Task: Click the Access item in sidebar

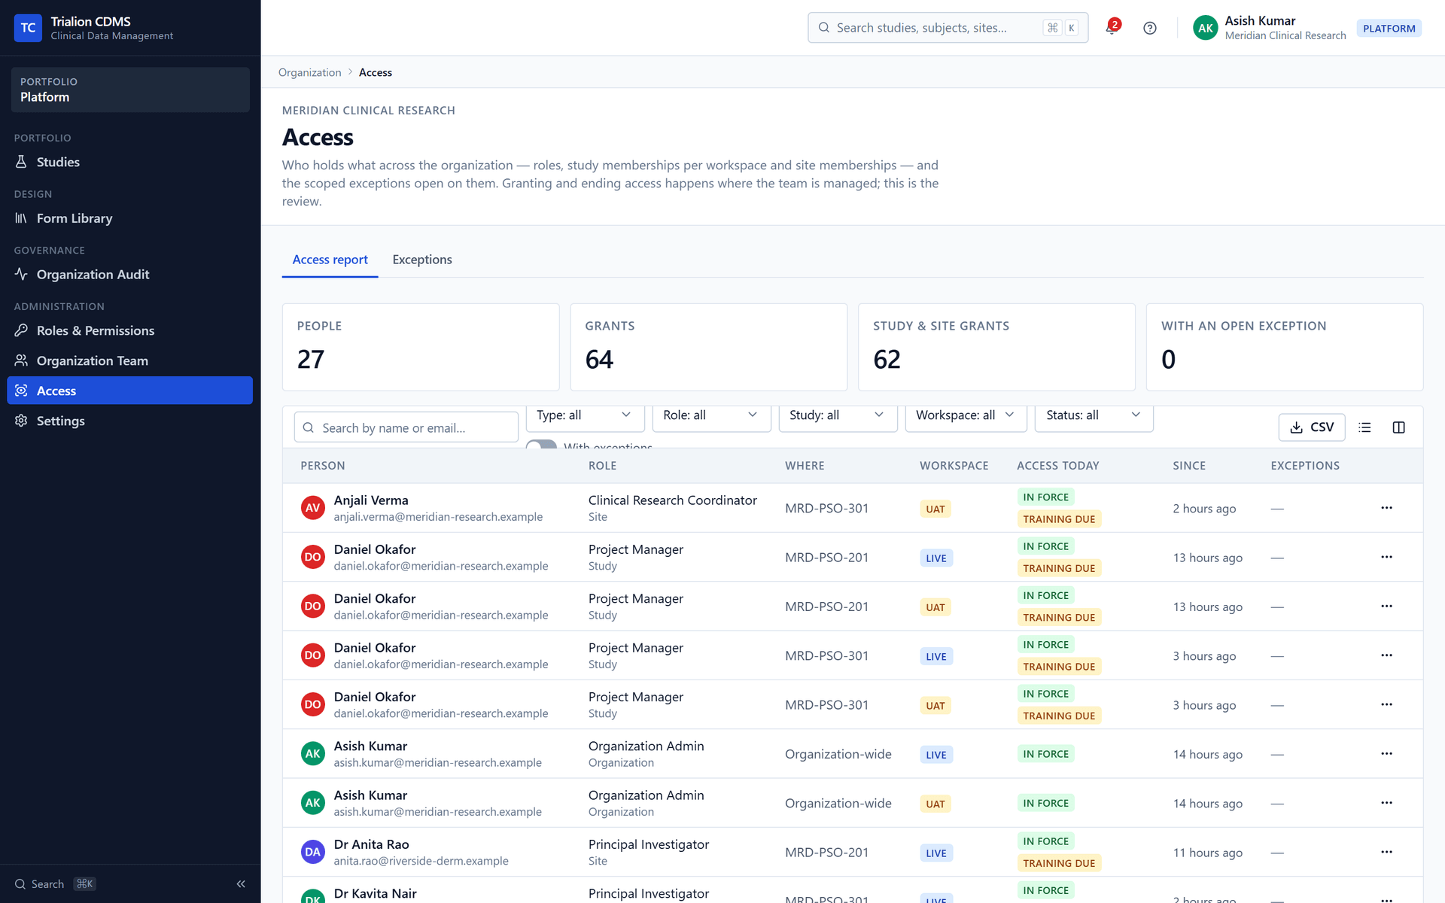Action: click(x=129, y=391)
